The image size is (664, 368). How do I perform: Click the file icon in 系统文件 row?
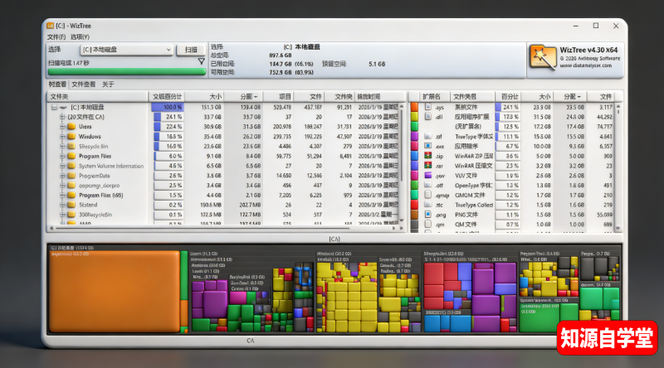[427, 107]
